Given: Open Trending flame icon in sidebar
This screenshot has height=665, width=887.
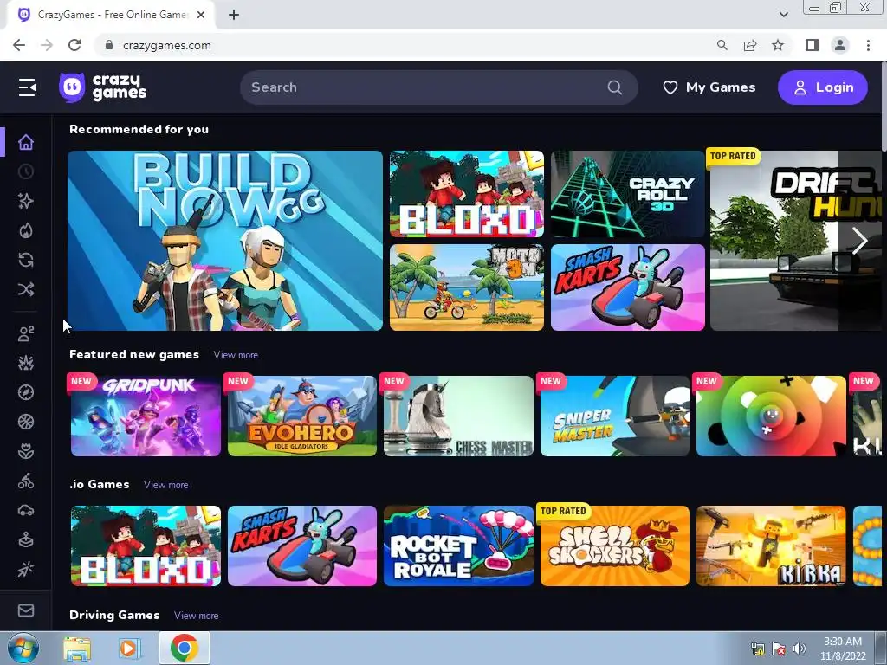Looking at the screenshot, I should [26, 230].
